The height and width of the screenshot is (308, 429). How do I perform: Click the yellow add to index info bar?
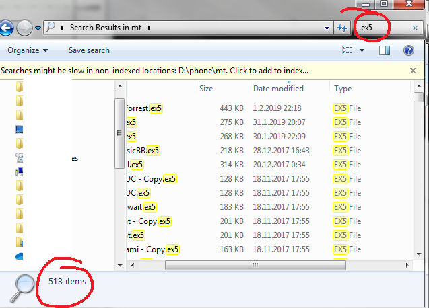click(155, 71)
